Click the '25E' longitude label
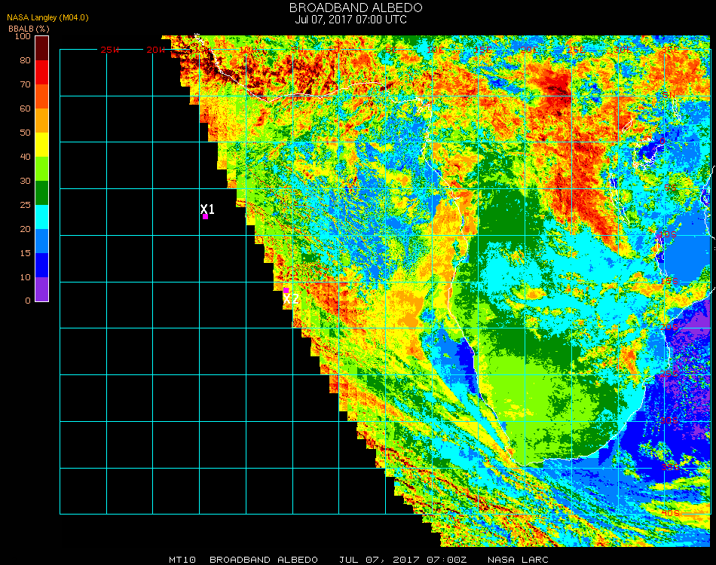The image size is (716, 565). pyautogui.click(x=576, y=50)
